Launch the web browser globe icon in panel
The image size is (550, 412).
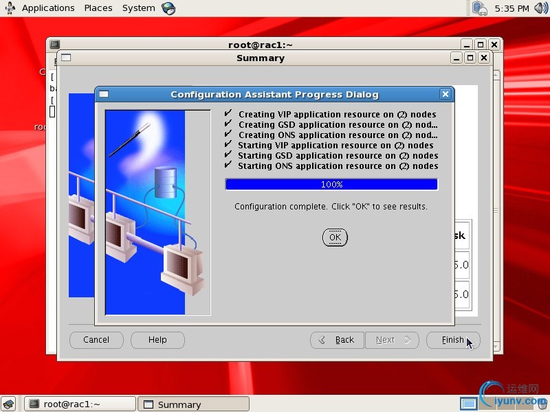[168, 8]
